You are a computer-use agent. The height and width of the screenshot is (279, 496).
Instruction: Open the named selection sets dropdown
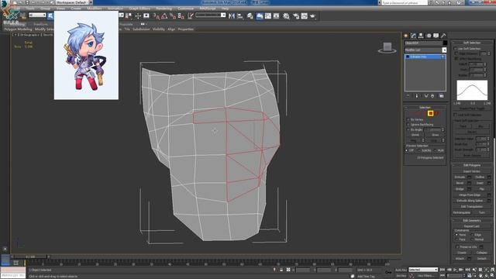(211, 15)
